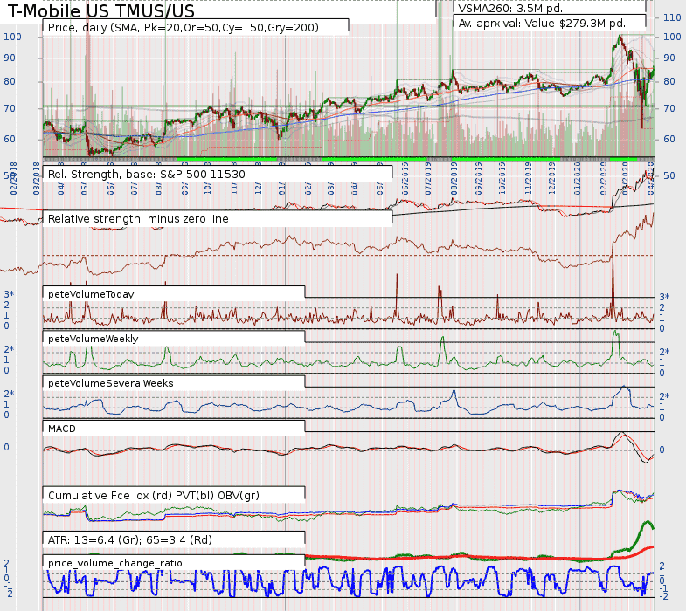Click Relative strength, minus zero line label
The image size is (686, 611).
point(138,219)
